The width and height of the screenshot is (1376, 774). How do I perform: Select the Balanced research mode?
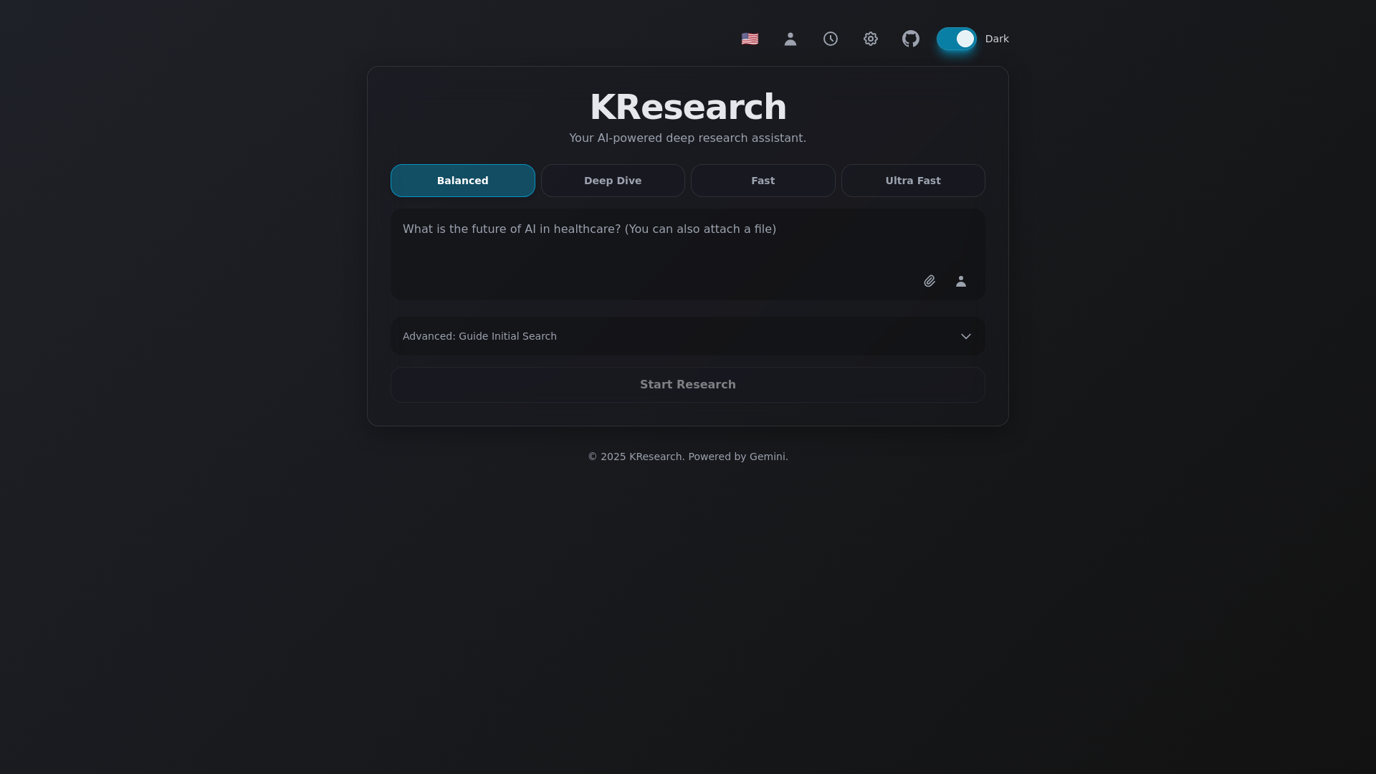coord(463,181)
